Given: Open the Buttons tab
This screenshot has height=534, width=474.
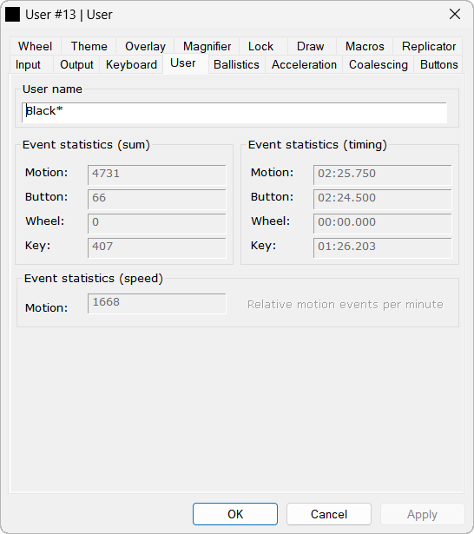Looking at the screenshot, I should click(x=438, y=64).
